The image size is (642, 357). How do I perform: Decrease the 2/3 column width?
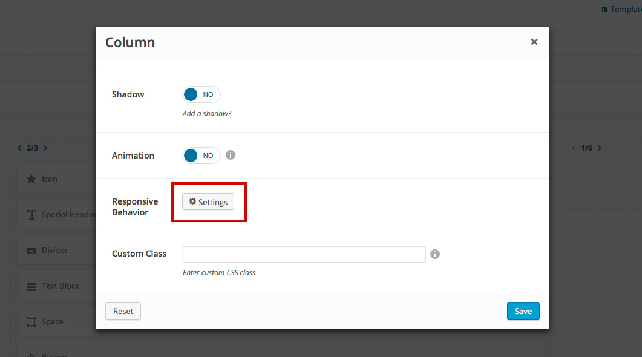(x=19, y=148)
